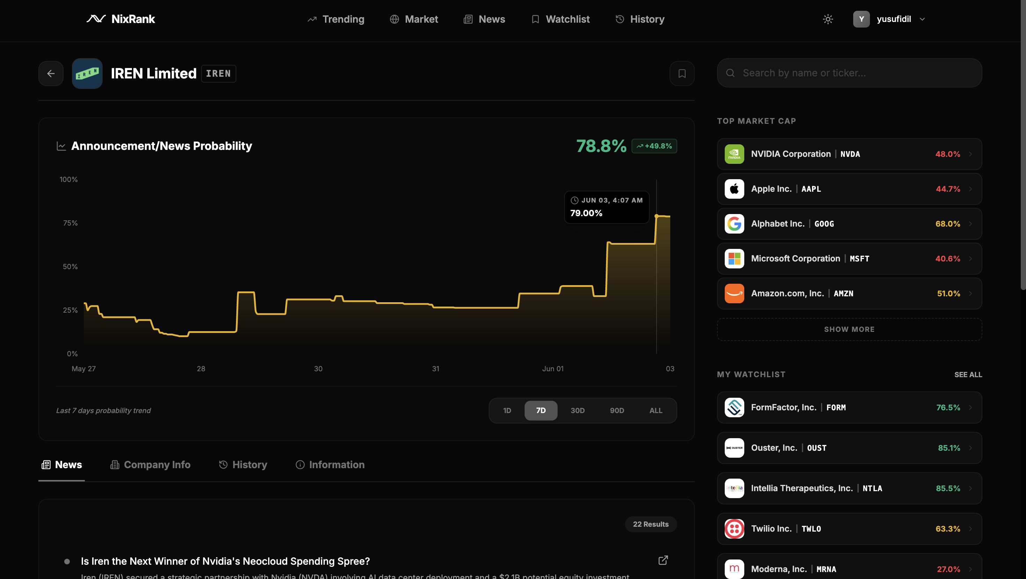Viewport: 1026px width, 579px height.
Task: Click the +49.8% change badge
Action: 654,146
